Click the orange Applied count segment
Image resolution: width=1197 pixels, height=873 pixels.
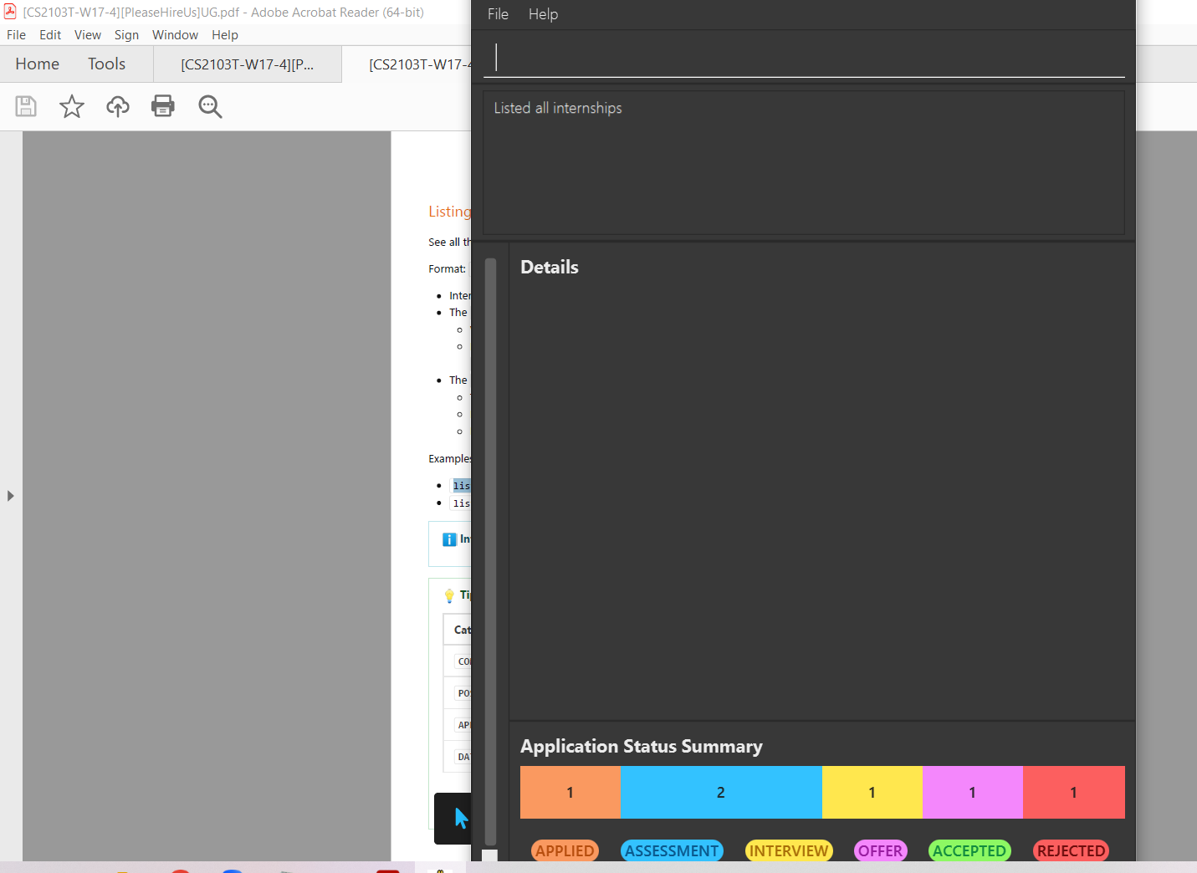click(570, 792)
